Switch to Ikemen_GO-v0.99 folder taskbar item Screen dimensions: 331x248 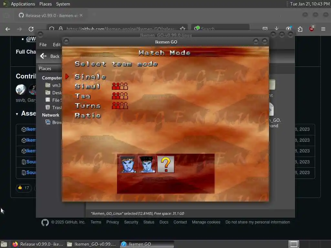(x=91, y=244)
